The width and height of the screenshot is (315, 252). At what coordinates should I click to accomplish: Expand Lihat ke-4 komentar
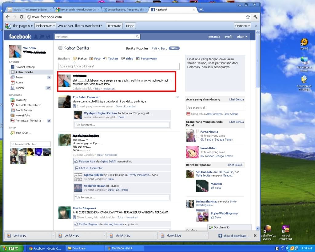91,168
